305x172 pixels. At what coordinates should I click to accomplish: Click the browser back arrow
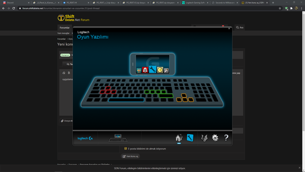tap(3, 8)
